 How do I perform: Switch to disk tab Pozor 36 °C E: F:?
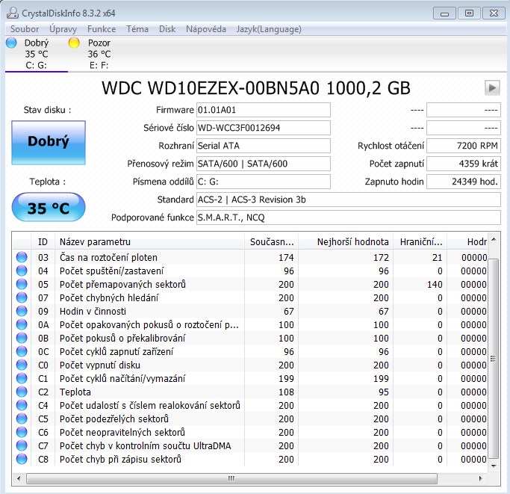[99, 54]
